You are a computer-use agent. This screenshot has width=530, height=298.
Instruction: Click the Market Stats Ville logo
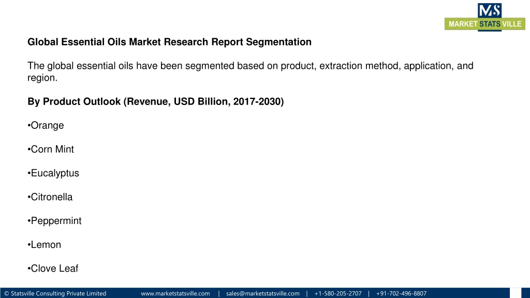click(x=484, y=17)
